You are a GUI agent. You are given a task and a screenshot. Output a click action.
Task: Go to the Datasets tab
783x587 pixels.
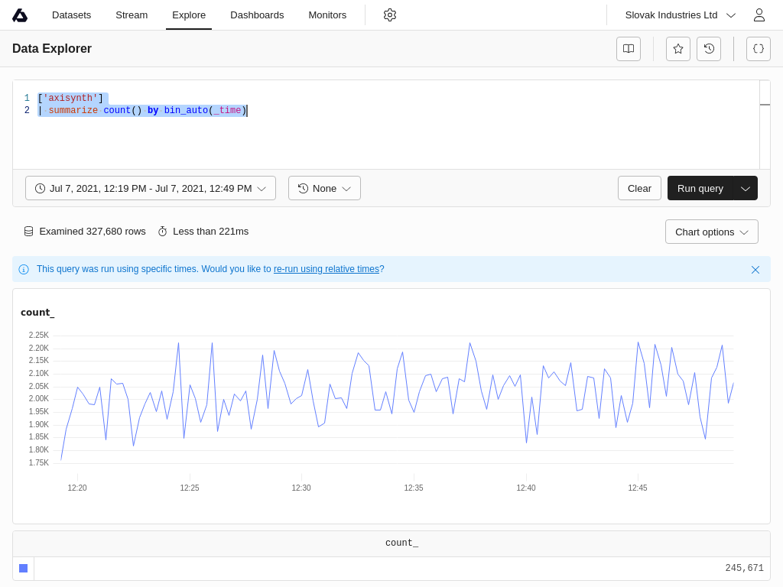pyautogui.click(x=71, y=15)
